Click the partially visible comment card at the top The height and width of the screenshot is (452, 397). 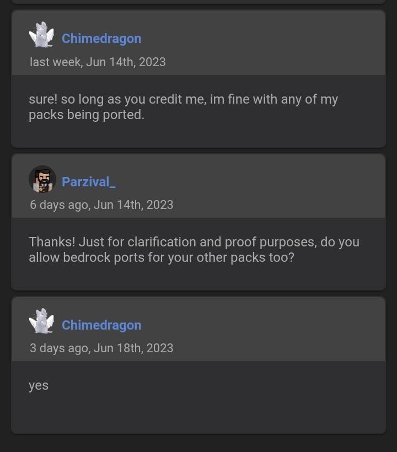point(198,2)
